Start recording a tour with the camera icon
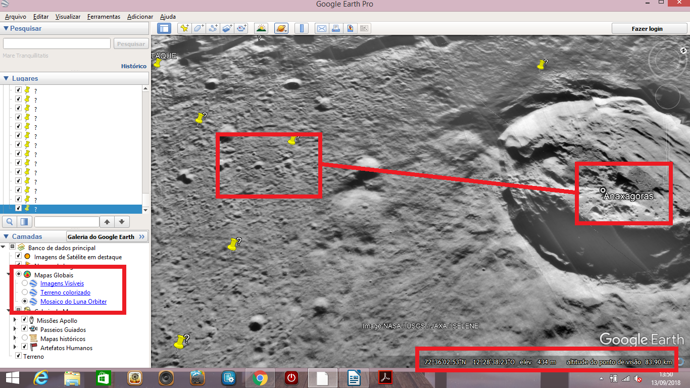Viewport: 690px width, 388px height. pyautogui.click(x=242, y=28)
